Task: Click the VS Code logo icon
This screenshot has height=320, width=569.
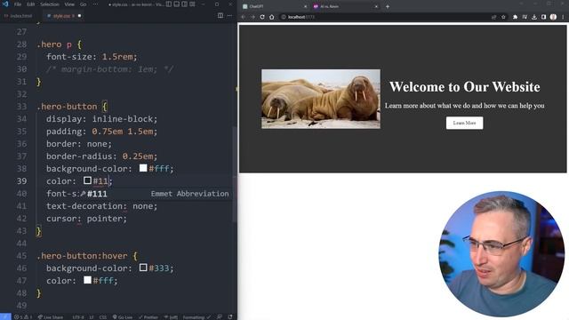Action: coord(5,4)
